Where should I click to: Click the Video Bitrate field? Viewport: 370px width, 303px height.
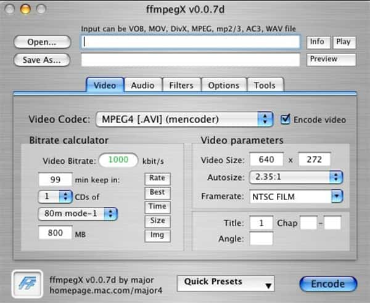pos(118,160)
